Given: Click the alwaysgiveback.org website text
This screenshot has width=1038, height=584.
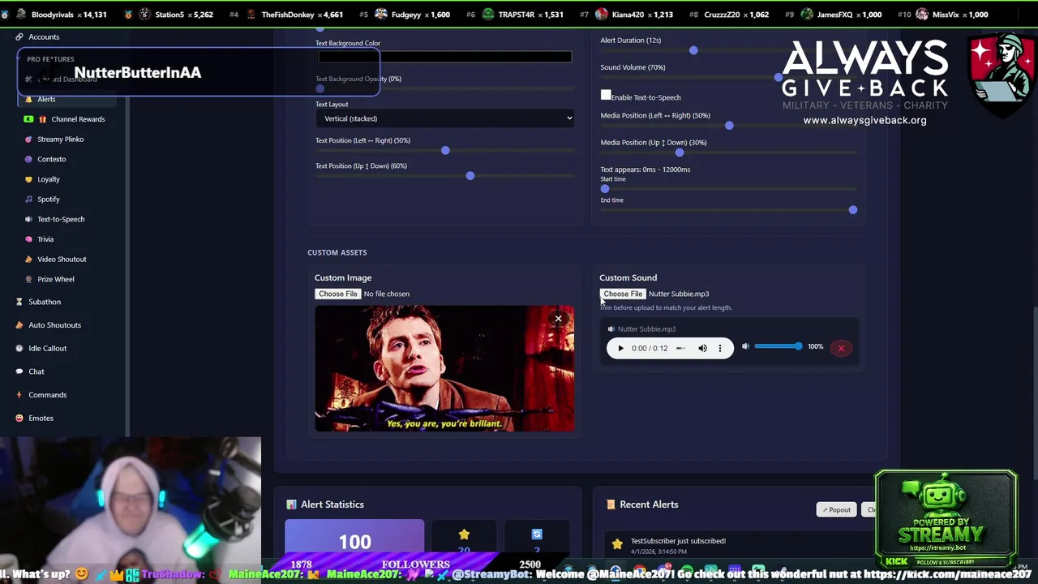Looking at the screenshot, I should pos(864,120).
